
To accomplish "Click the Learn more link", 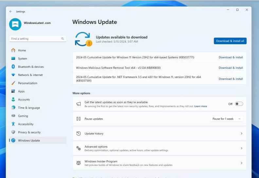I will coord(200,107).
